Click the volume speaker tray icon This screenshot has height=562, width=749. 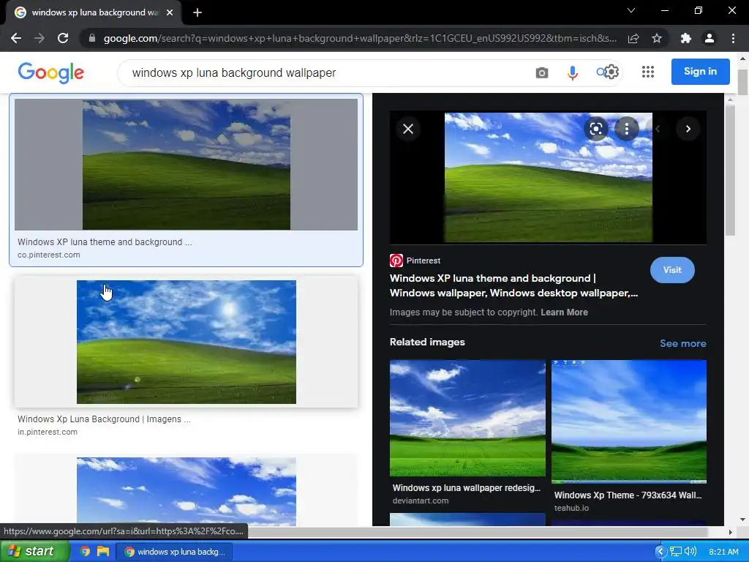click(x=690, y=552)
